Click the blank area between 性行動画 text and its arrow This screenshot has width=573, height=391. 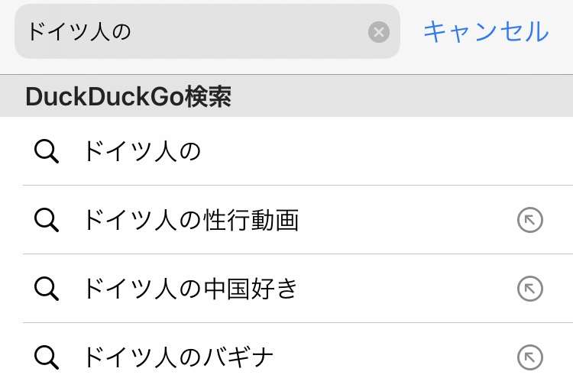(407, 220)
